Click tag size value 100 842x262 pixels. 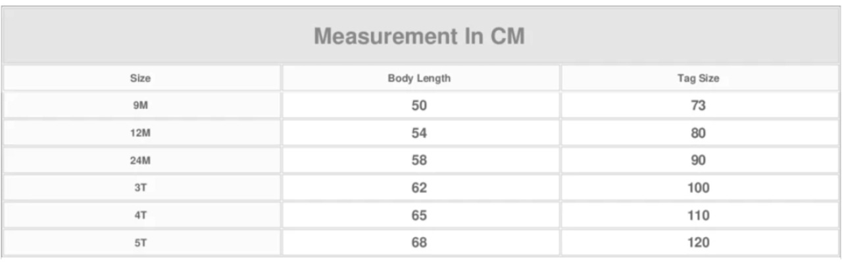point(698,188)
